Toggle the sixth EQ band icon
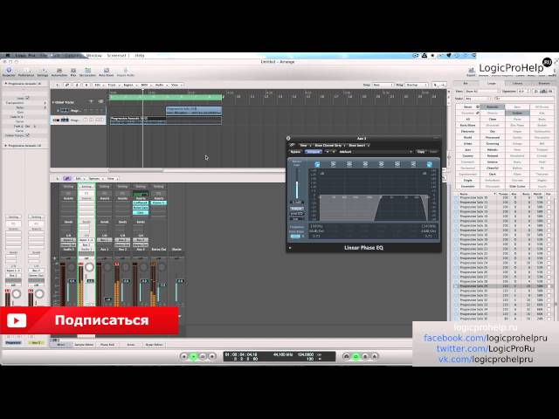Viewport: 559px width, 419px height. tap(397, 164)
